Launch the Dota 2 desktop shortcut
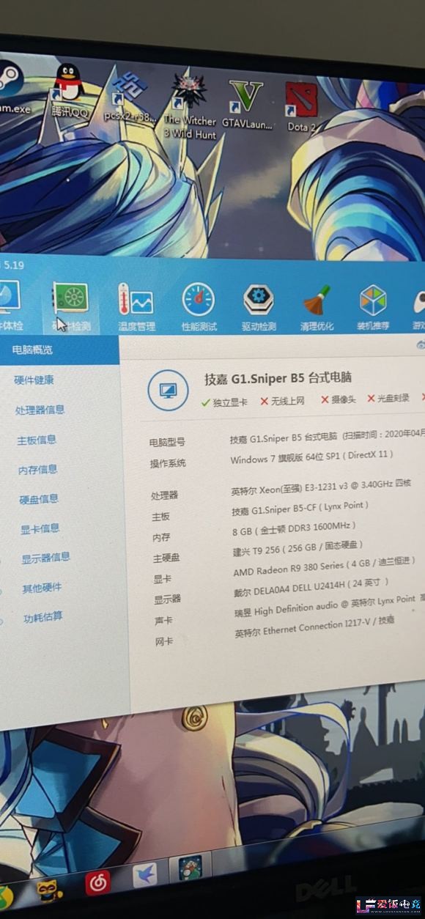Image resolution: width=425 pixels, height=919 pixels. [x=302, y=107]
